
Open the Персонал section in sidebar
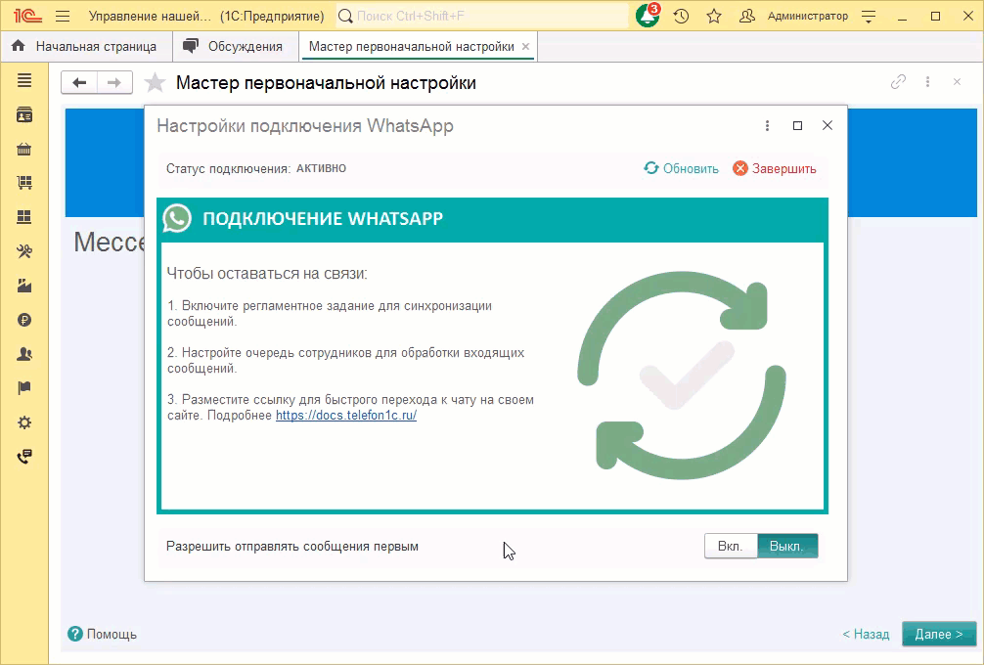(26, 354)
